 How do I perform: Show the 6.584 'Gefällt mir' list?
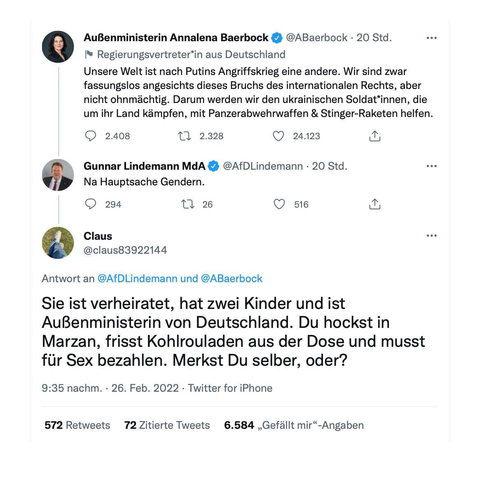point(294,425)
